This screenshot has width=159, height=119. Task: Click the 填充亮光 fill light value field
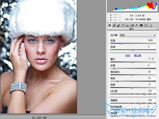(152, 72)
